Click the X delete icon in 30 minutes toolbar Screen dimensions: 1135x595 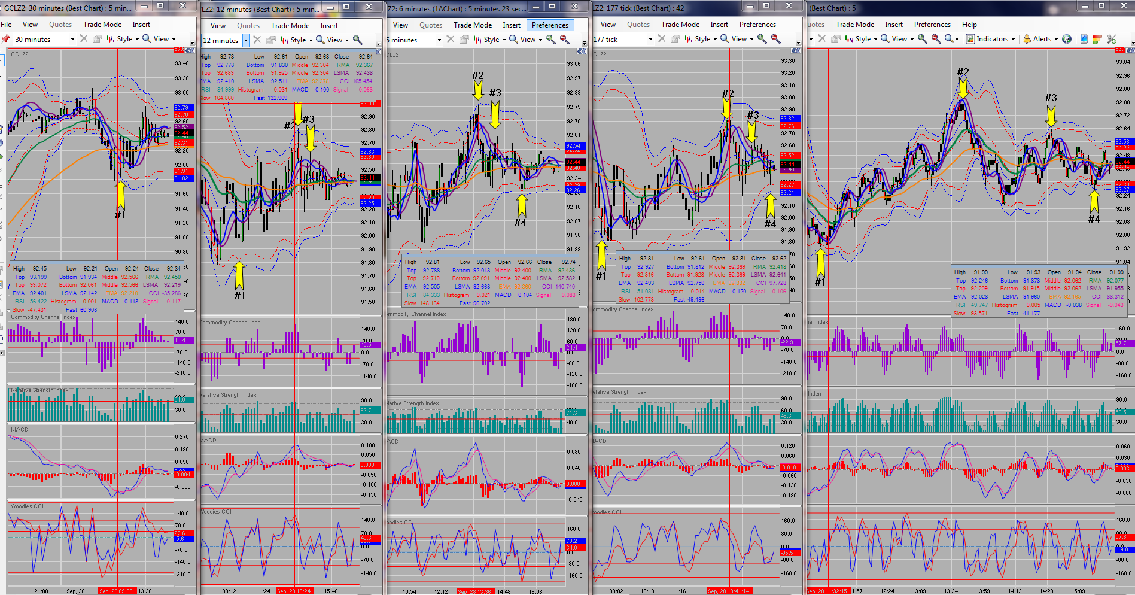pos(83,39)
